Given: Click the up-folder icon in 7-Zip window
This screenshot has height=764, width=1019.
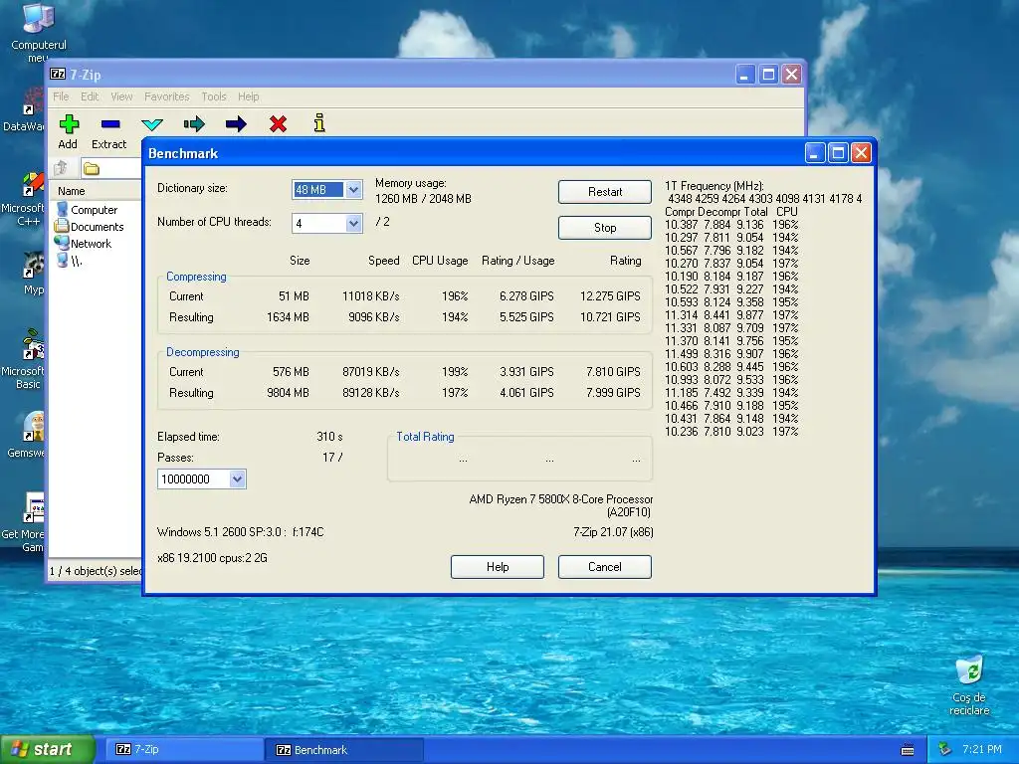Looking at the screenshot, I should (x=61, y=168).
